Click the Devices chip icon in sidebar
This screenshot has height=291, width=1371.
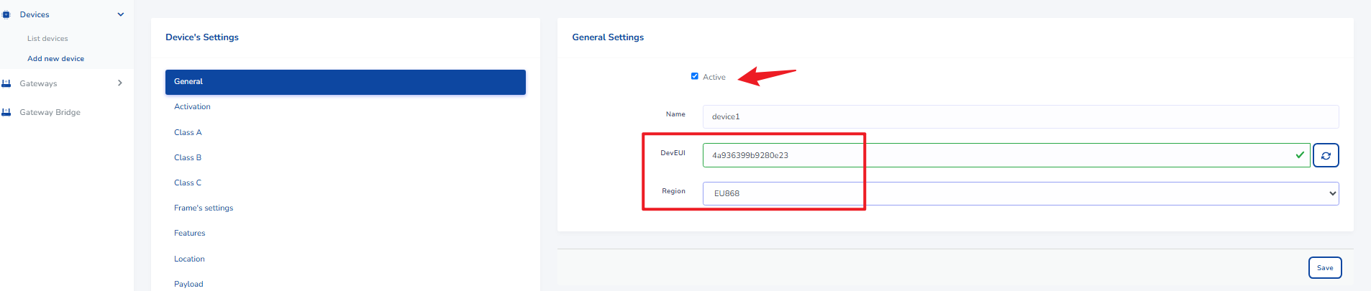(6, 14)
